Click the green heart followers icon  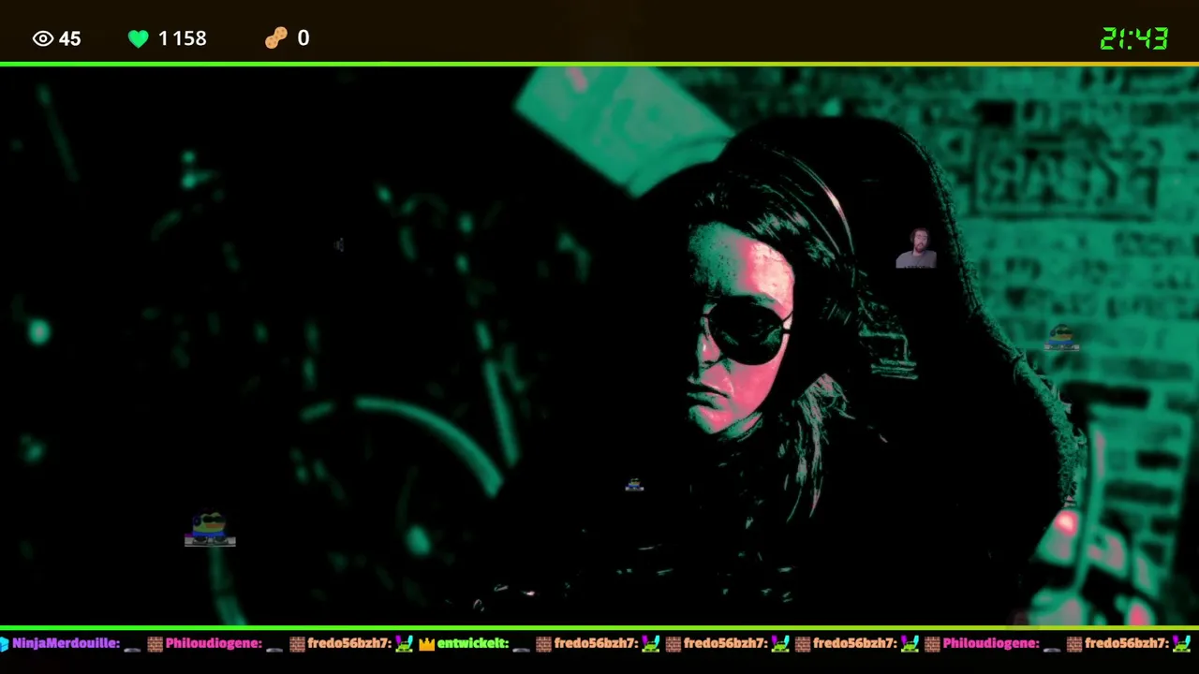139,38
